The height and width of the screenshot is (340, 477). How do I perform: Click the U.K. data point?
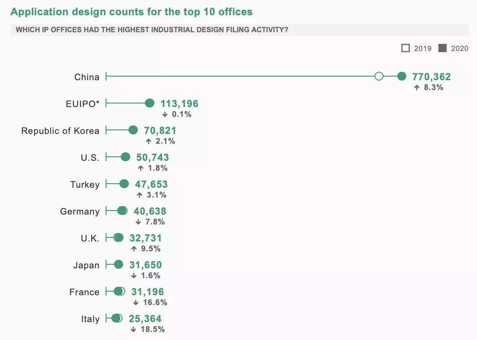118,237
